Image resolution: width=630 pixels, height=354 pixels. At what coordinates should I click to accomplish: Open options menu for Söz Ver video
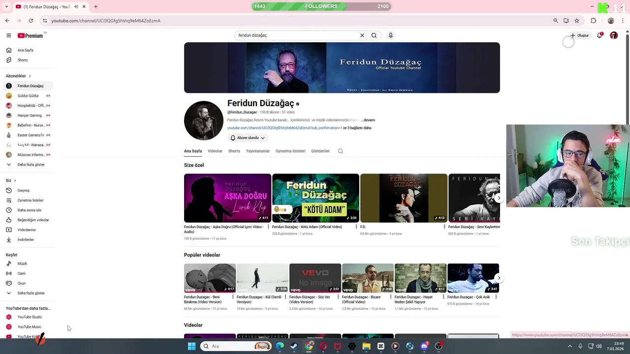tap(338, 297)
